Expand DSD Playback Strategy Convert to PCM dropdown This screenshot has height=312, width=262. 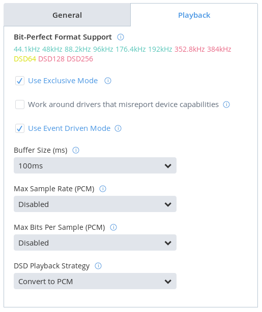click(x=95, y=282)
